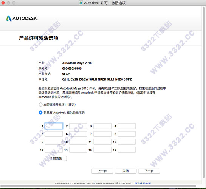This screenshot has height=189, width=206.
Task: Click activation code field 12
Action: [x=127, y=142]
